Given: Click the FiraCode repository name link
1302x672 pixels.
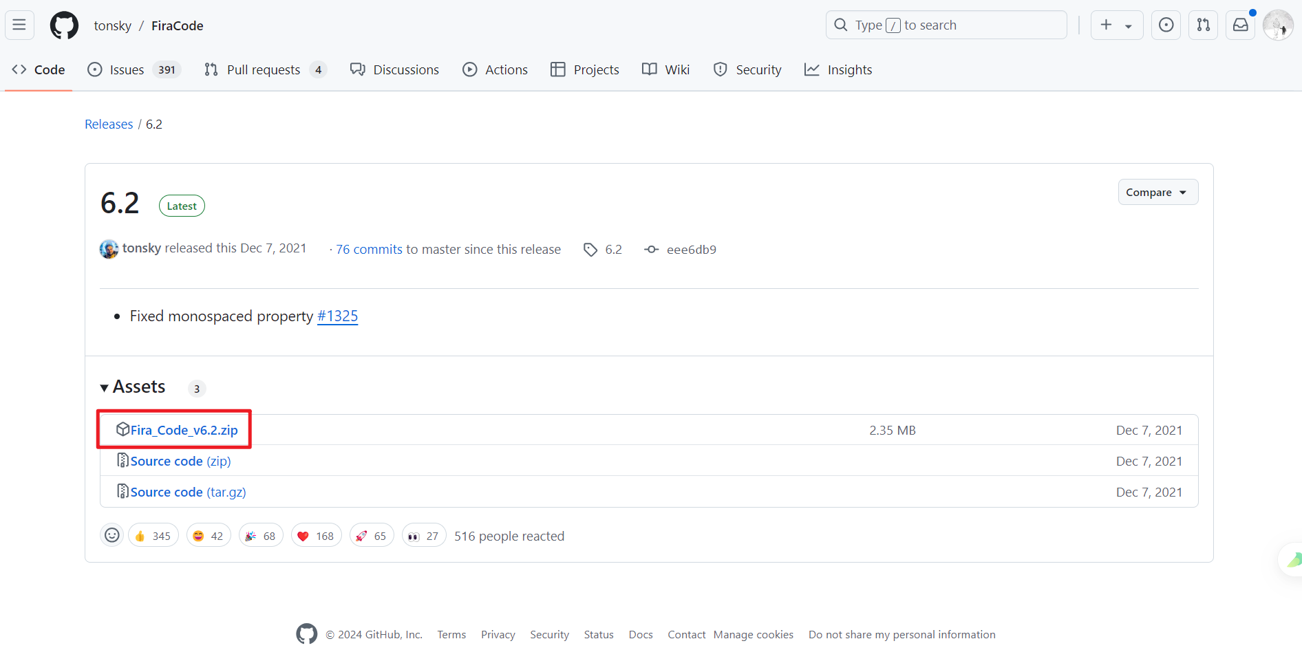Looking at the screenshot, I should [178, 25].
